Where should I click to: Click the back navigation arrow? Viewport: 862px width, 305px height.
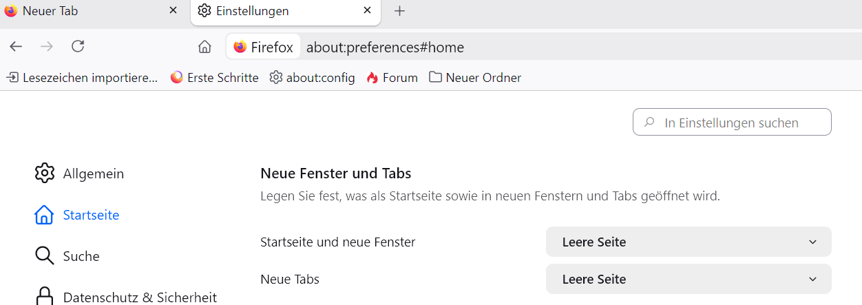[x=16, y=47]
